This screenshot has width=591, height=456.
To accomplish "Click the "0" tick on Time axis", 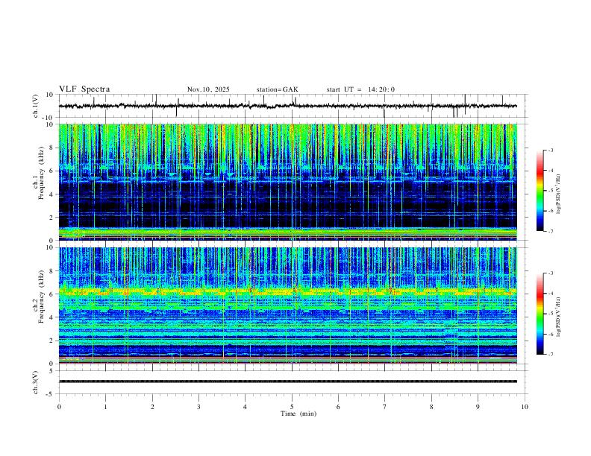I will point(59,407).
